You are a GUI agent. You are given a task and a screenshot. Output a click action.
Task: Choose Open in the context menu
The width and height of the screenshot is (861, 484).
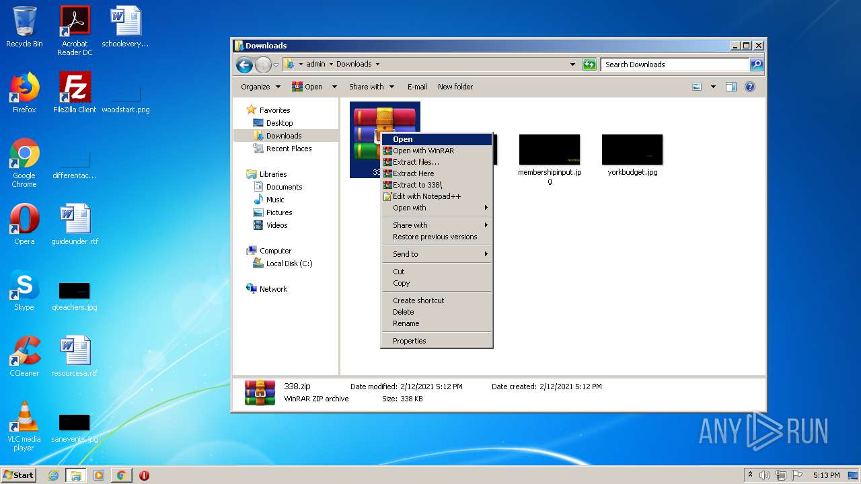pyautogui.click(x=437, y=139)
